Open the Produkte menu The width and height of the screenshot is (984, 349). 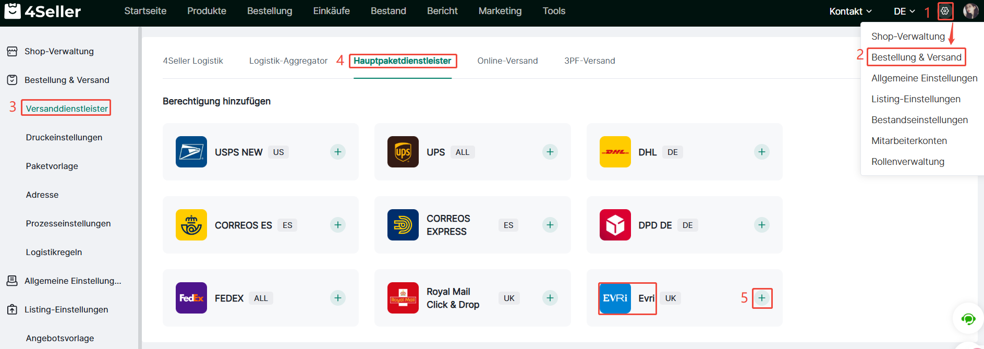pos(207,11)
